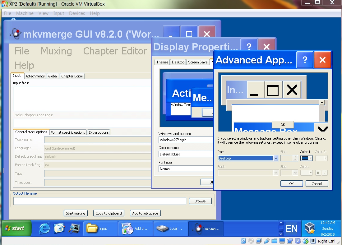Activate the 'mkvme...' taskbar button
Screen dimensions: 342x245
coord(206,229)
